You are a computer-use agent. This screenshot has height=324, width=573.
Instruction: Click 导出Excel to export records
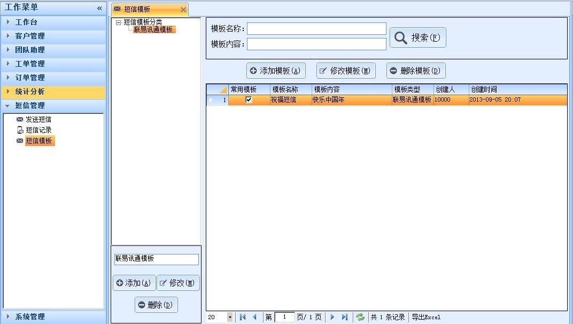point(426,317)
